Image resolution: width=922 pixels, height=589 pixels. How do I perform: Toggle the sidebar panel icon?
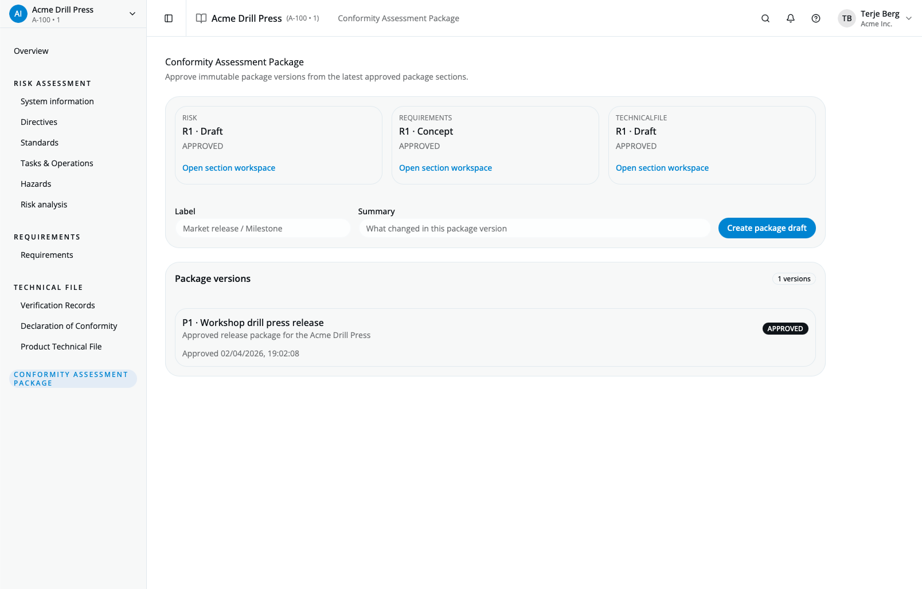(169, 18)
